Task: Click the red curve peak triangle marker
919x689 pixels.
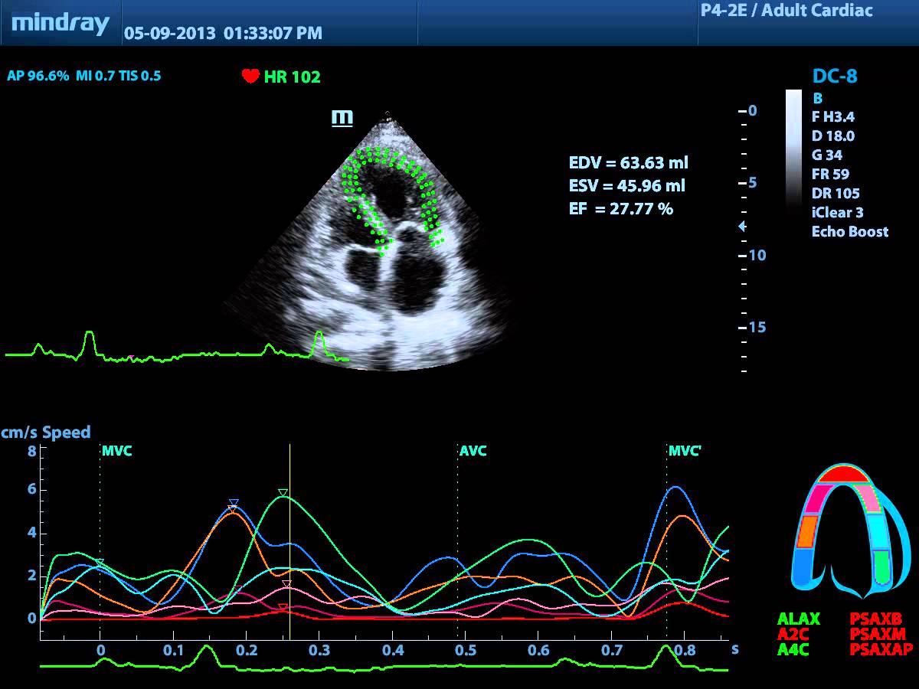Action: click(283, 608)
